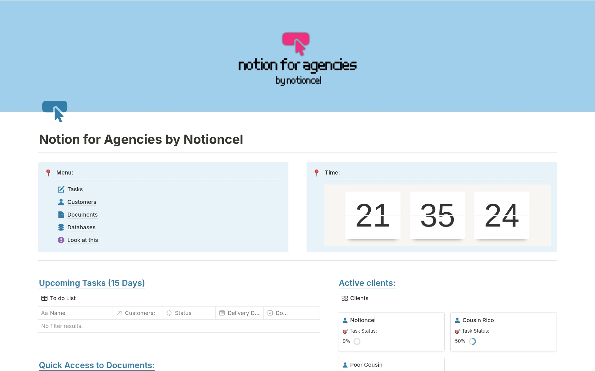595x371 pixels.
Task: Switch to the To do List view tab
Action: coord(59,298)
